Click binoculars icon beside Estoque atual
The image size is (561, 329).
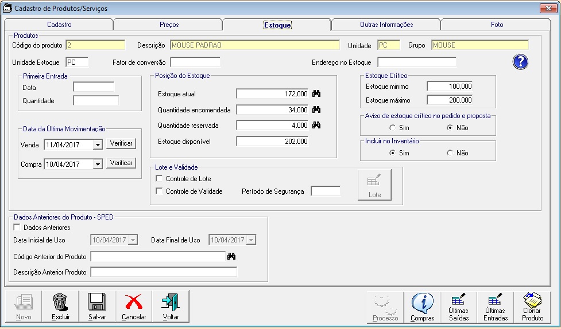point(316,94)
